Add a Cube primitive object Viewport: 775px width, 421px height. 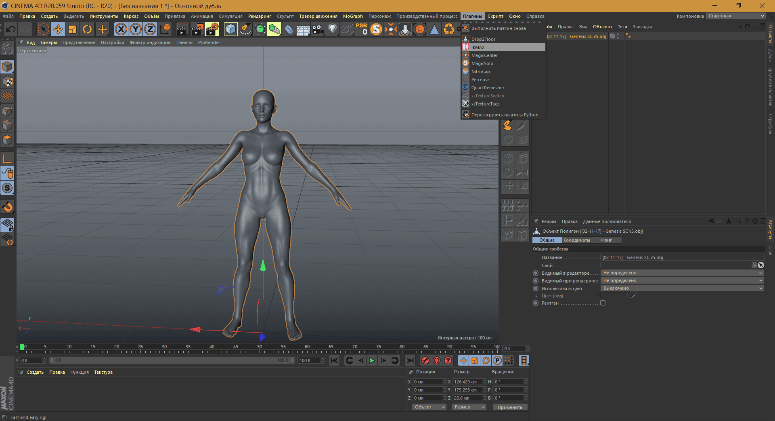230,29
